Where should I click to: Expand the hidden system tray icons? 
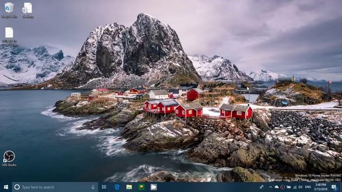coord(270,187)
